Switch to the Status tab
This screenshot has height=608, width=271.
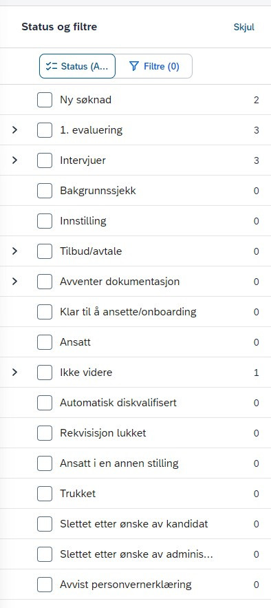coord(78,66)
